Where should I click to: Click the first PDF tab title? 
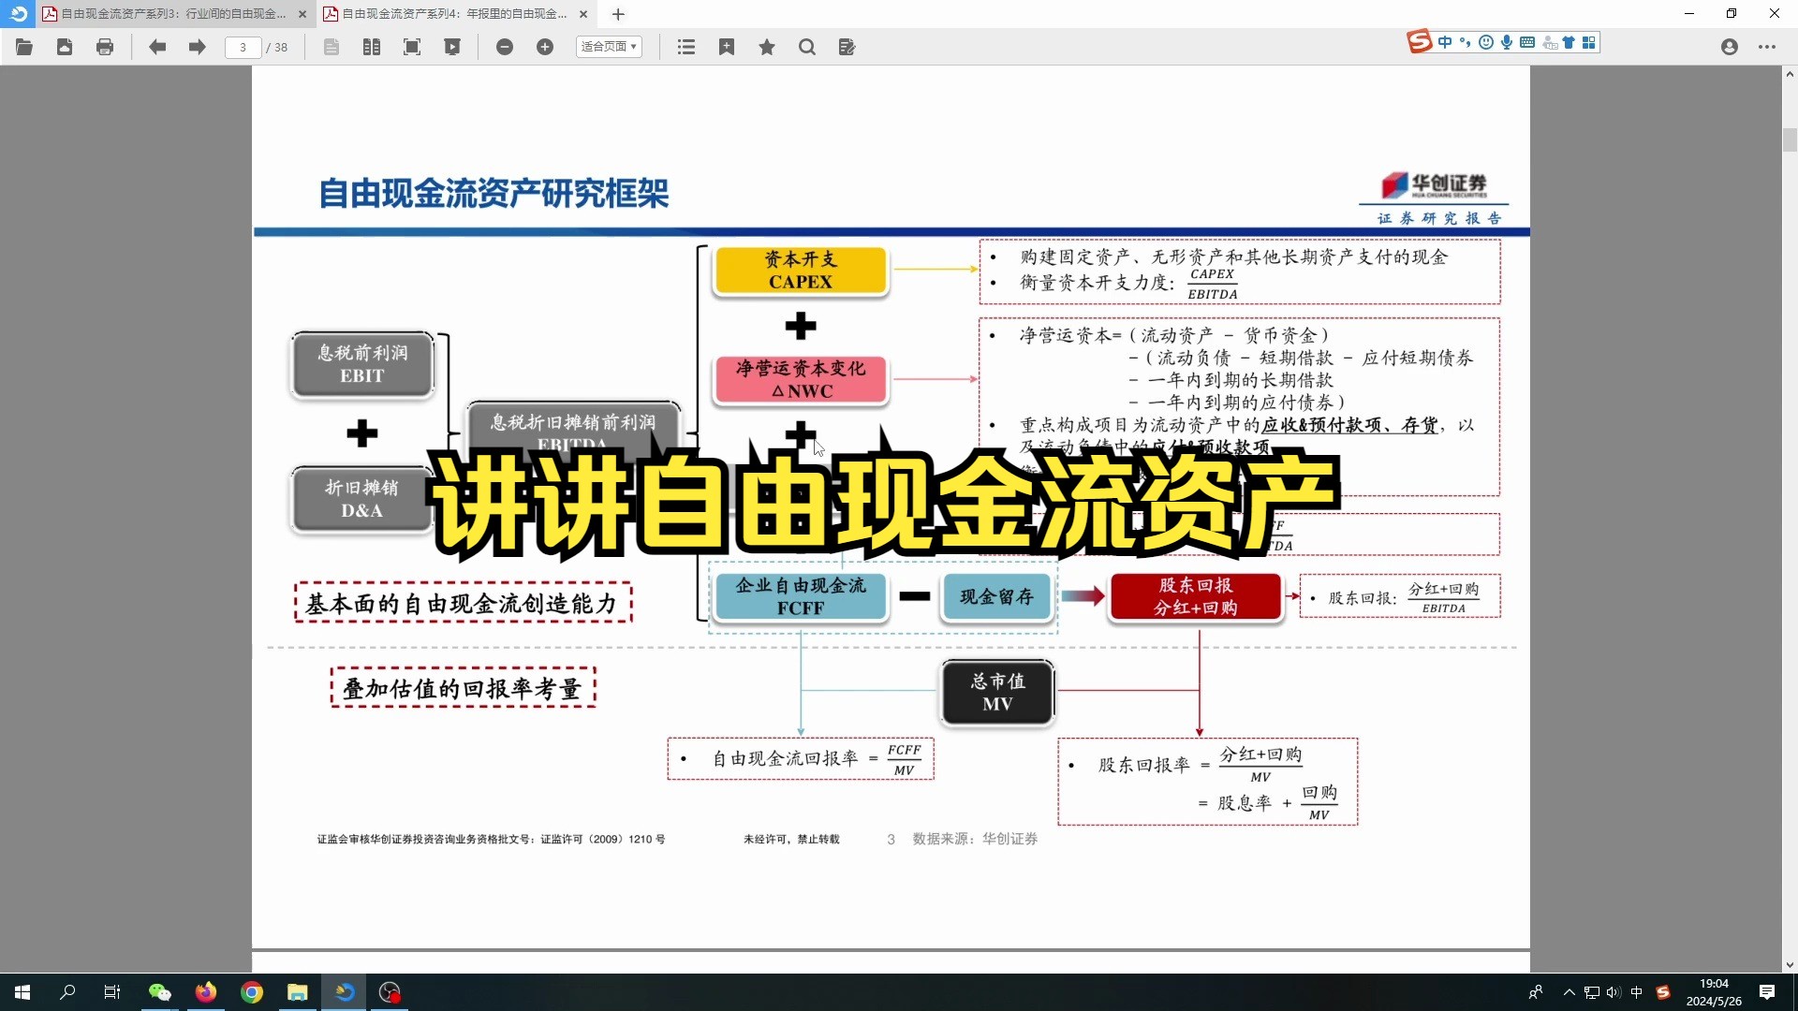point(173,14)
